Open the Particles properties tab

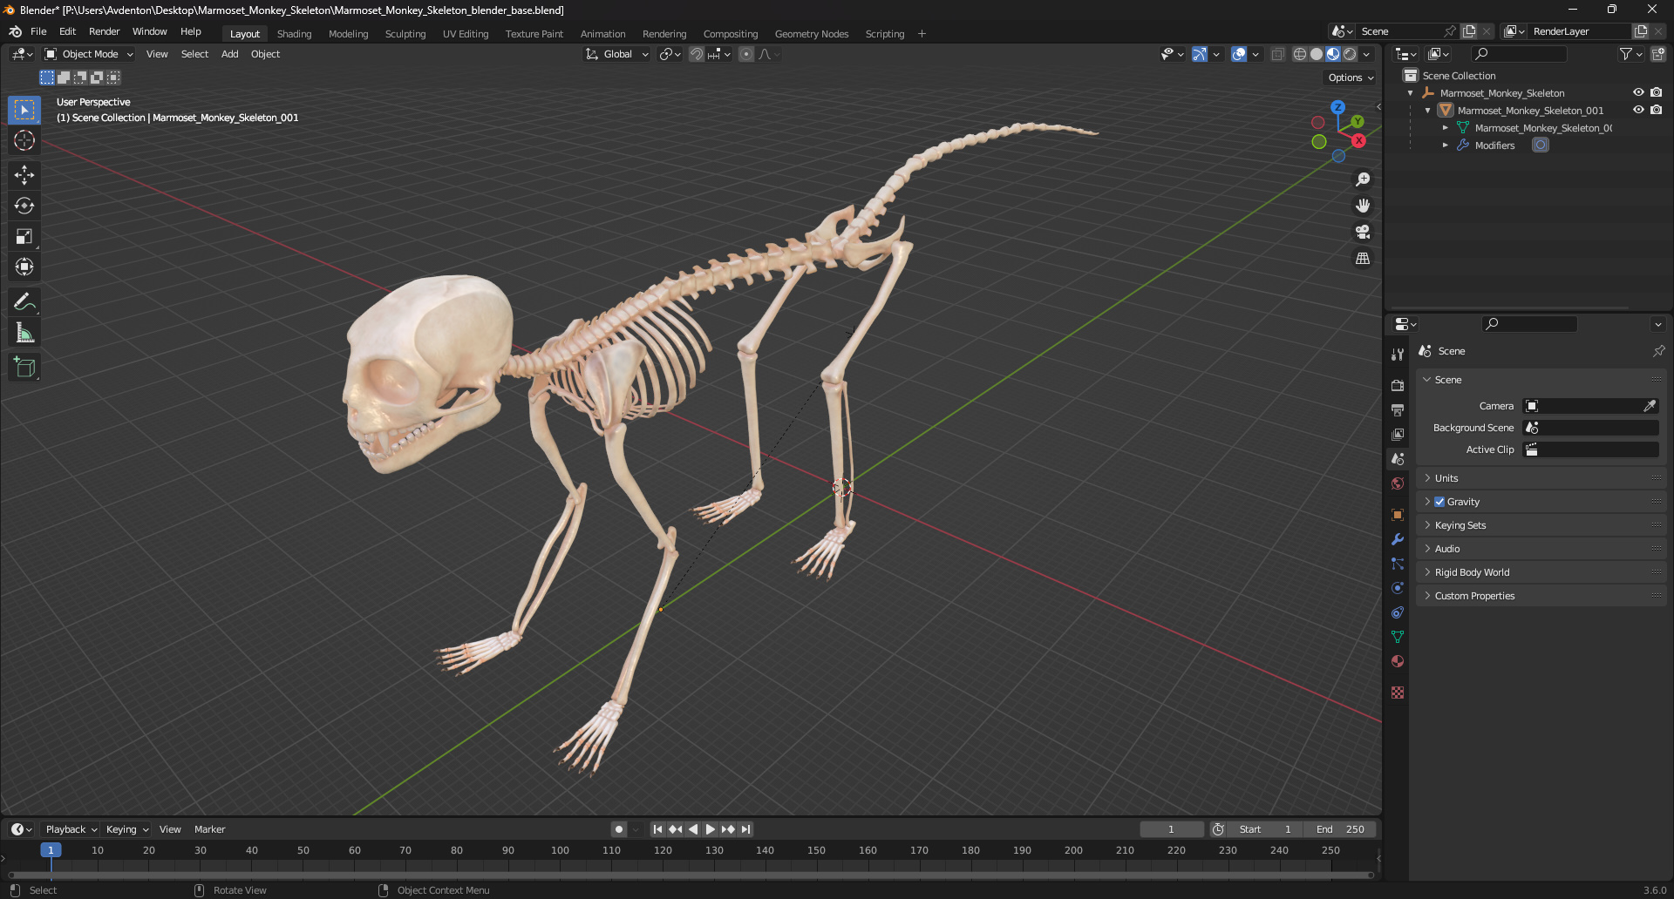(x=1398, y=564)
